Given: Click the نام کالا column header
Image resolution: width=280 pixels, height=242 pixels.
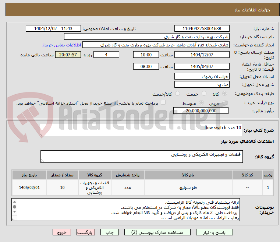Looking at the screenshot, I should click(x=188, y=175).
